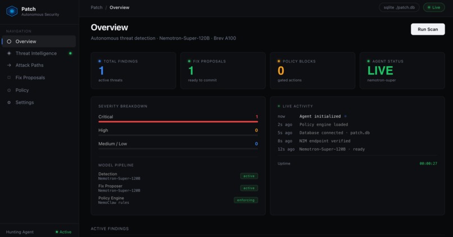Click green status dot beside Threat Intelligence
453x237 pixels.
[70, 53]
